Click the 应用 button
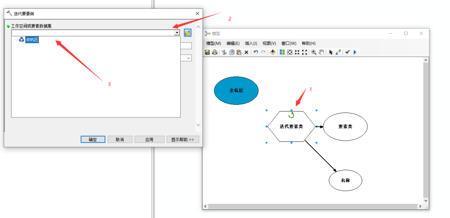Viewport: 450px width, 218px height. [x=149, y=139]
